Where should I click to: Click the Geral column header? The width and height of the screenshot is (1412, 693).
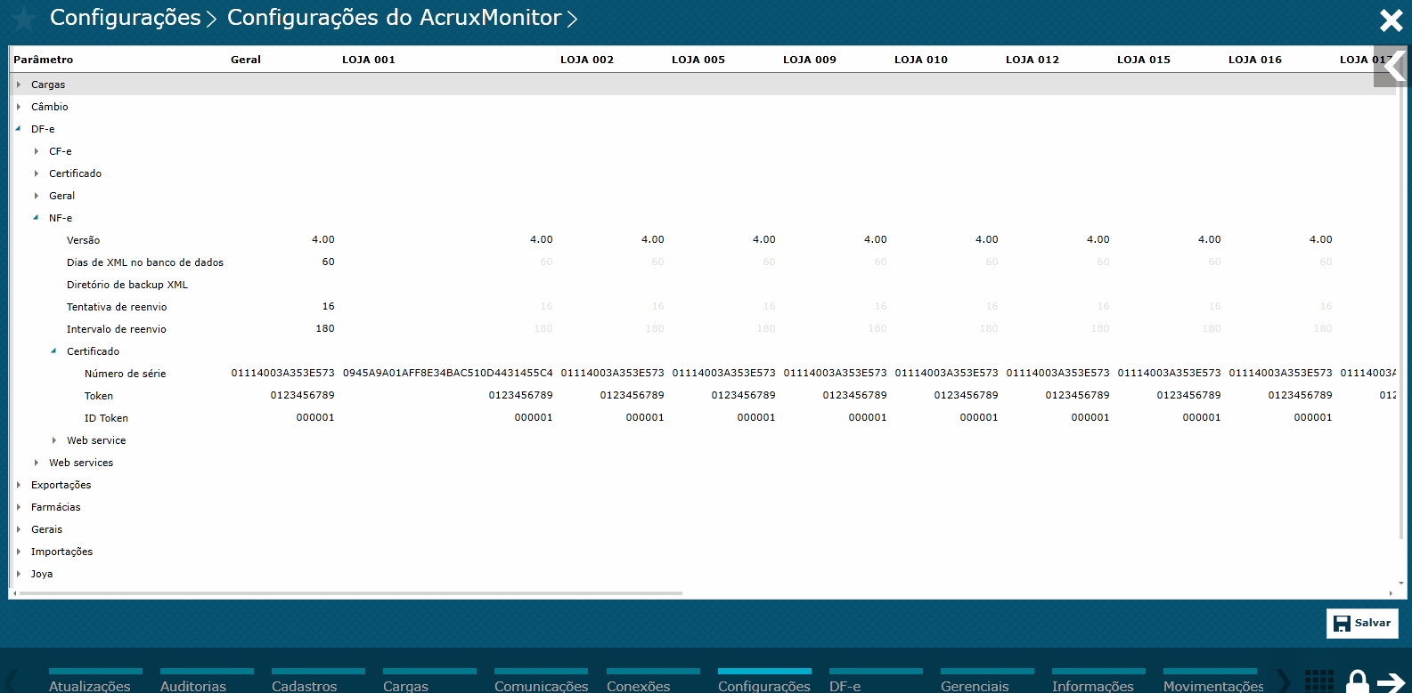[246, 60]
